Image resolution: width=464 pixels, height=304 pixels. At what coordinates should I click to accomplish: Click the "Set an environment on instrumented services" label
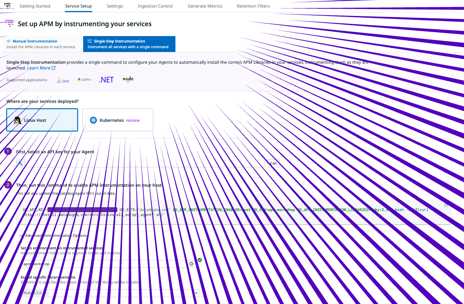(x=62, y=248)
